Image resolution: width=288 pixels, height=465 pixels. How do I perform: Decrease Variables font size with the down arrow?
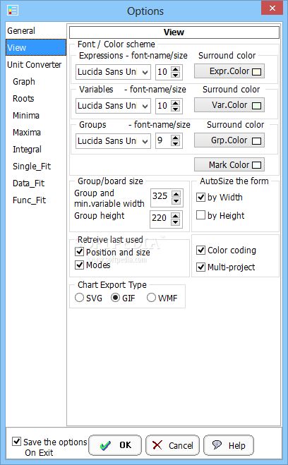click(x=176, y=109)
